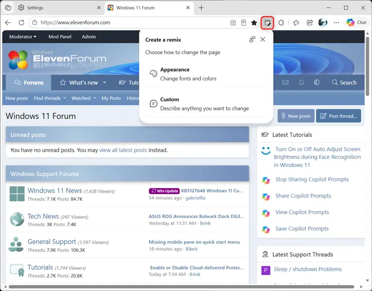This screenshot has height=291, width=372.
Task: Expand the Watched dropdown arrow
Action: 95,98
